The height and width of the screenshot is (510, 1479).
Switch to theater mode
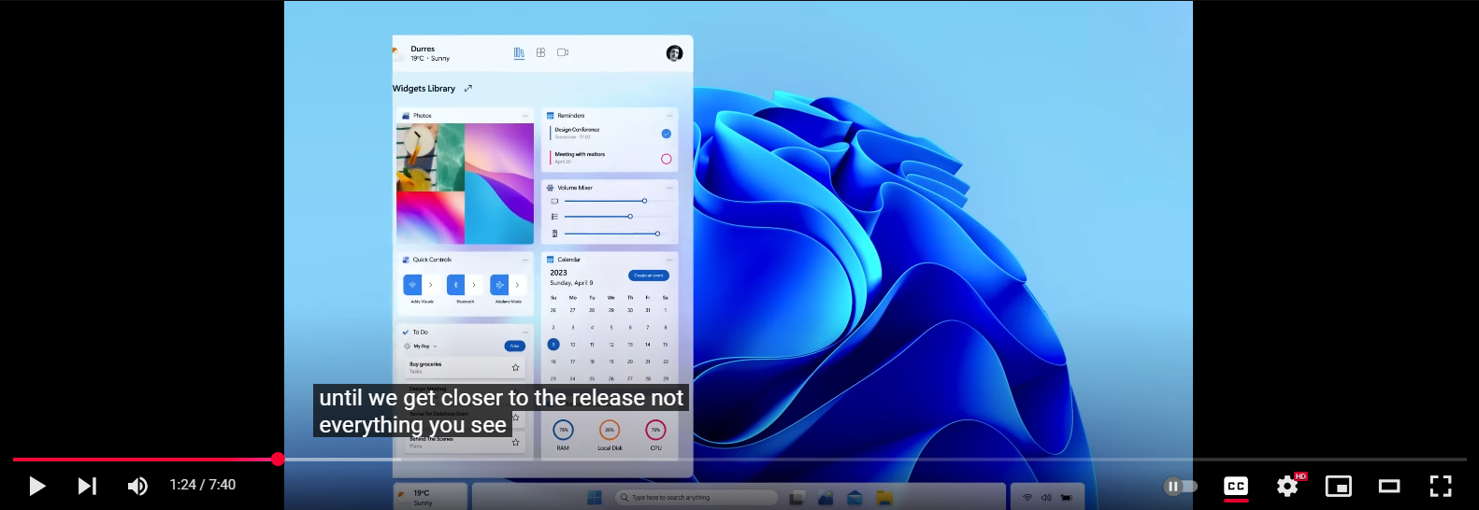[x=1389, y=486]
